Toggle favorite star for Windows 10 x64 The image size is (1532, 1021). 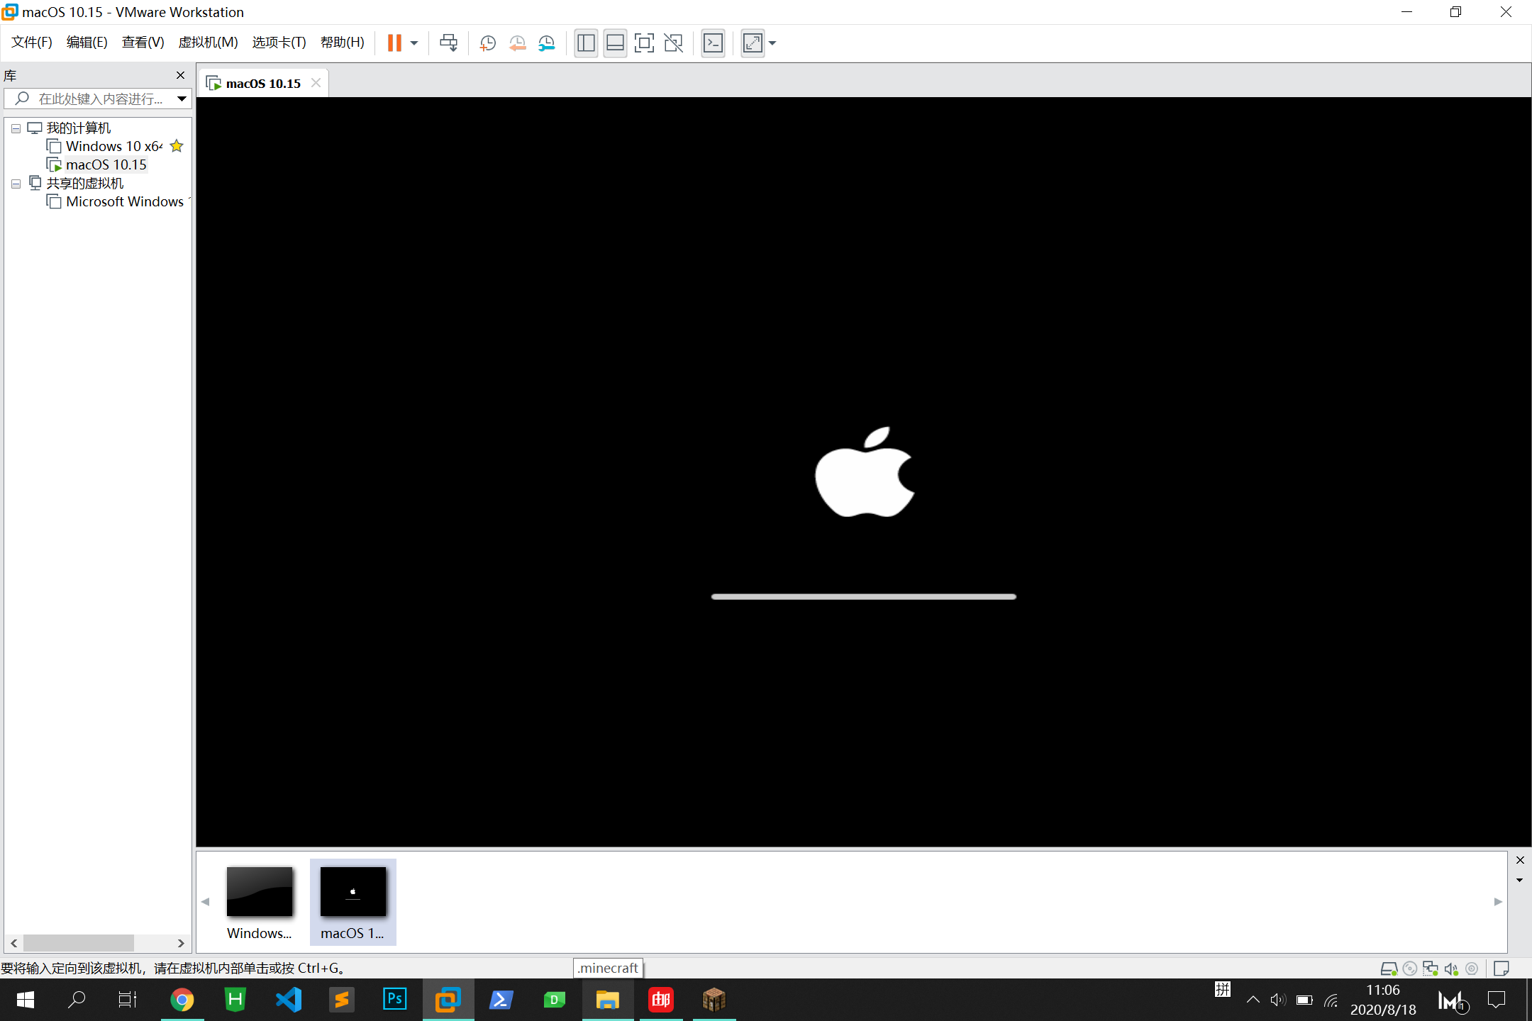(x=177, y=146)
